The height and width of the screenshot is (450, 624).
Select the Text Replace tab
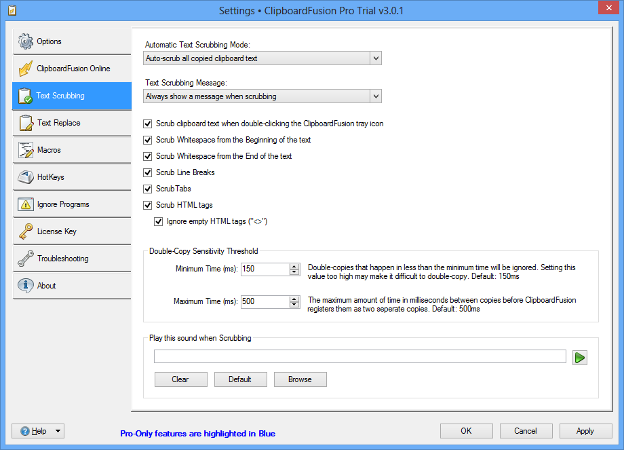[x=72, y=123]
